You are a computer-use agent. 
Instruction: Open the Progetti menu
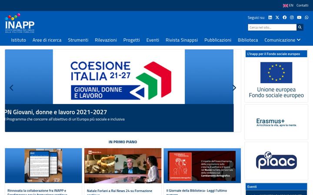click(132, 40)
